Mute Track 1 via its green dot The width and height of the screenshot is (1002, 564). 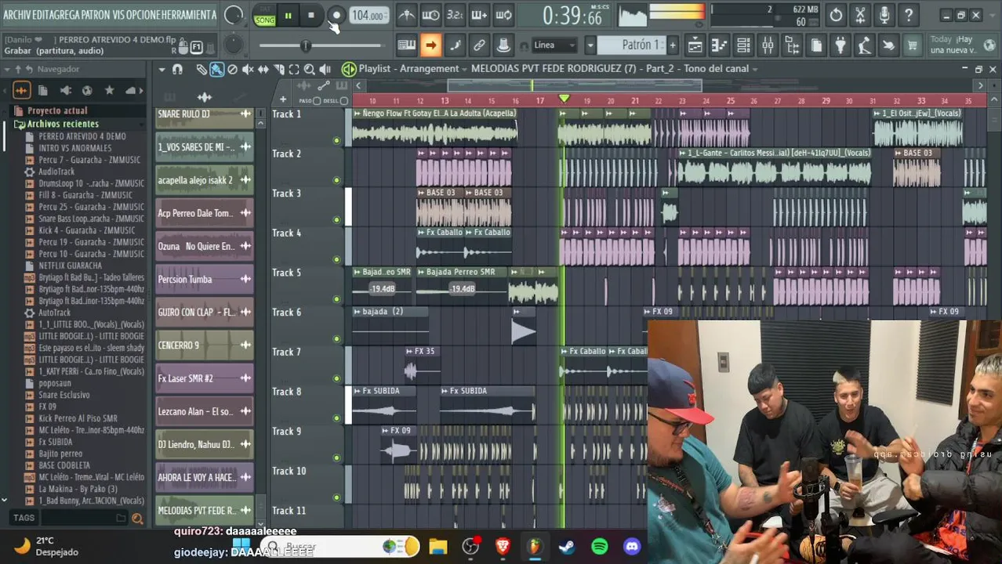click(x=336, y=141)
